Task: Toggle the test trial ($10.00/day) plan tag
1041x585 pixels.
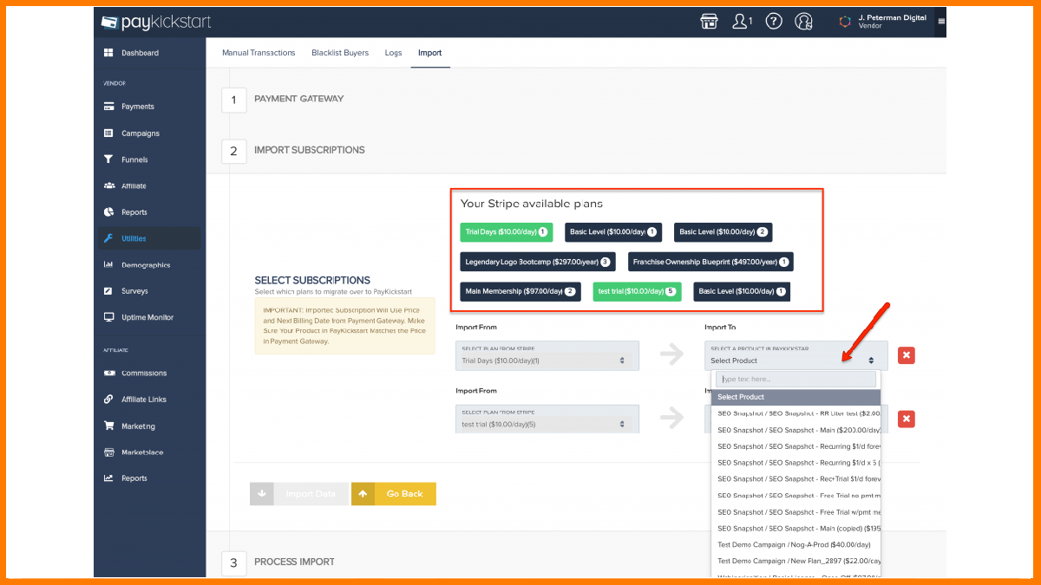Action: point(637,292)
